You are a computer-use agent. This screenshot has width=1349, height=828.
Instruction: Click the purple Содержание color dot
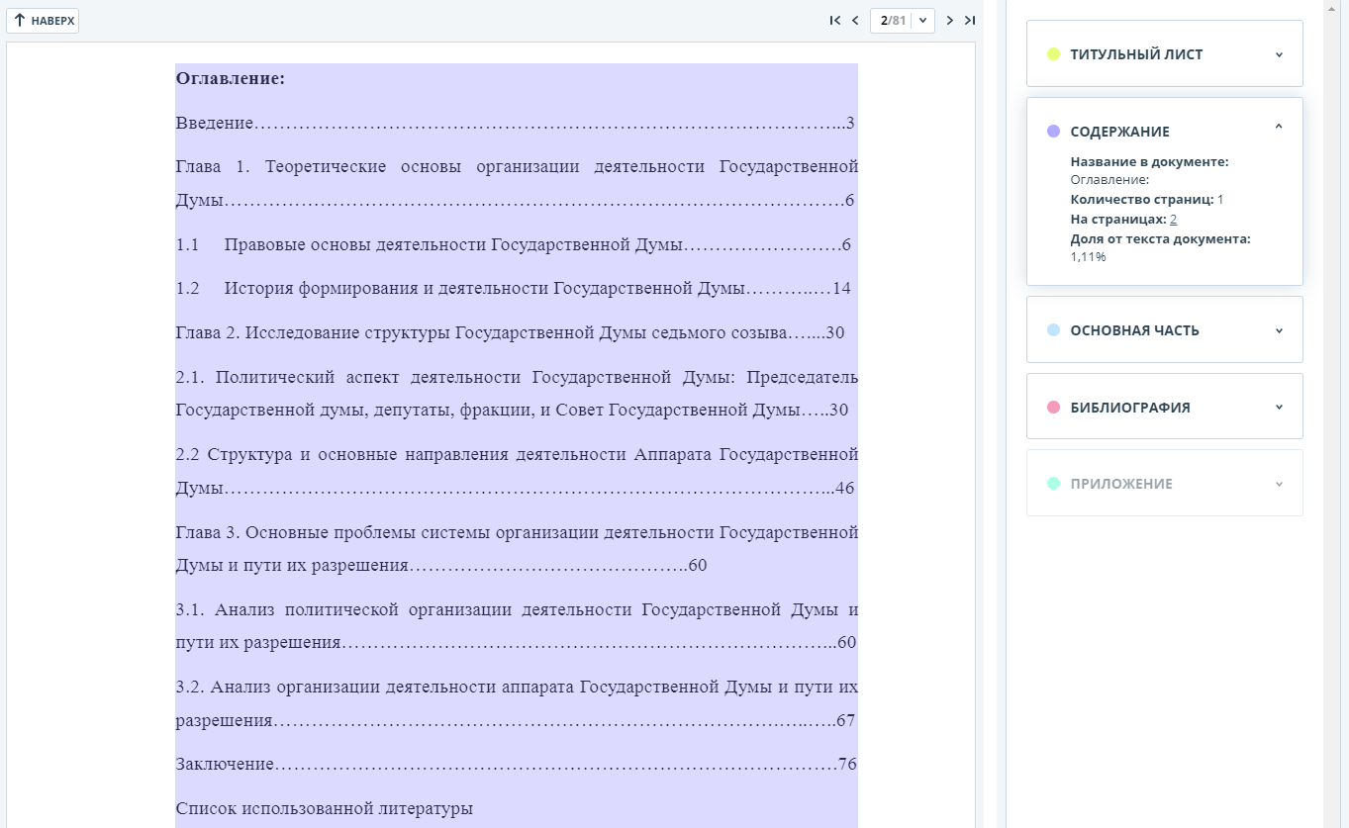(1053, 132)
